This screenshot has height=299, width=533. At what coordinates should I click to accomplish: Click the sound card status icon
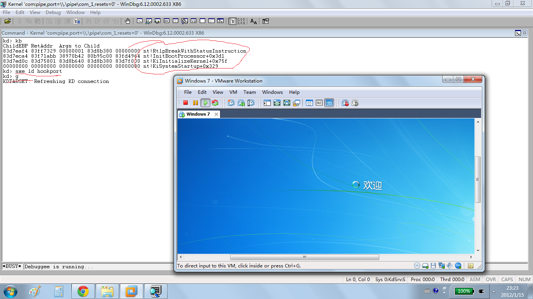tap(450, 266)
